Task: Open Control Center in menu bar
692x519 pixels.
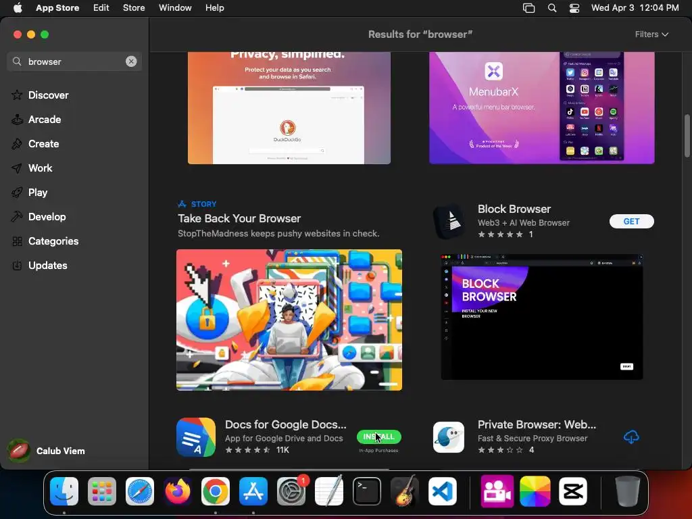Action: tap(574, 7)
